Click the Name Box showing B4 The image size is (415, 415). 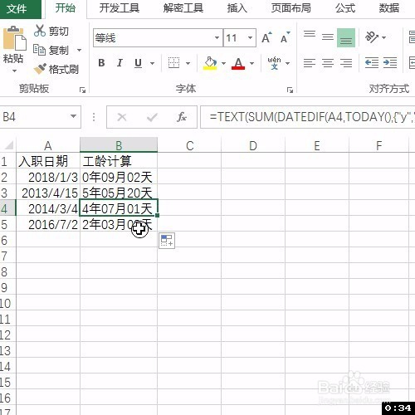tap(41, 116)
